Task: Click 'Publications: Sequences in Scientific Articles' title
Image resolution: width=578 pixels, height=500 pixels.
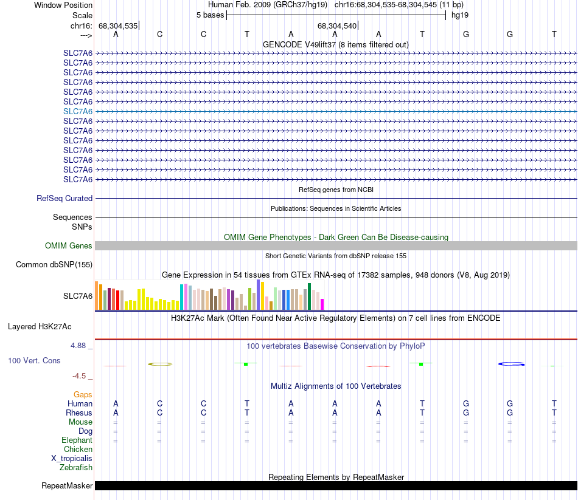Action: [x=336, y=208]
